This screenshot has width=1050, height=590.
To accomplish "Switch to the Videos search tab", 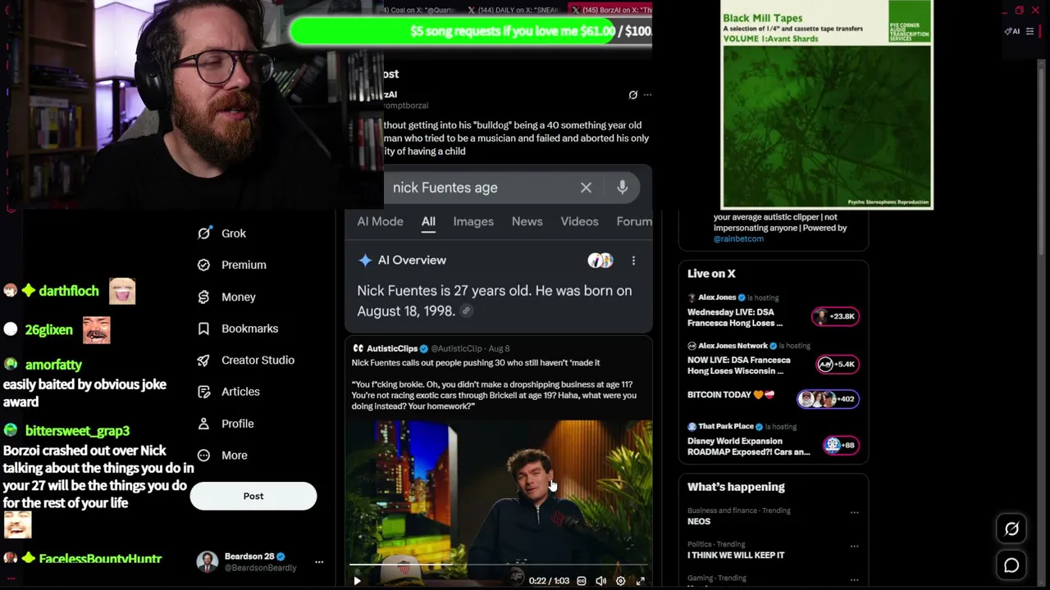I will [579, 221].
